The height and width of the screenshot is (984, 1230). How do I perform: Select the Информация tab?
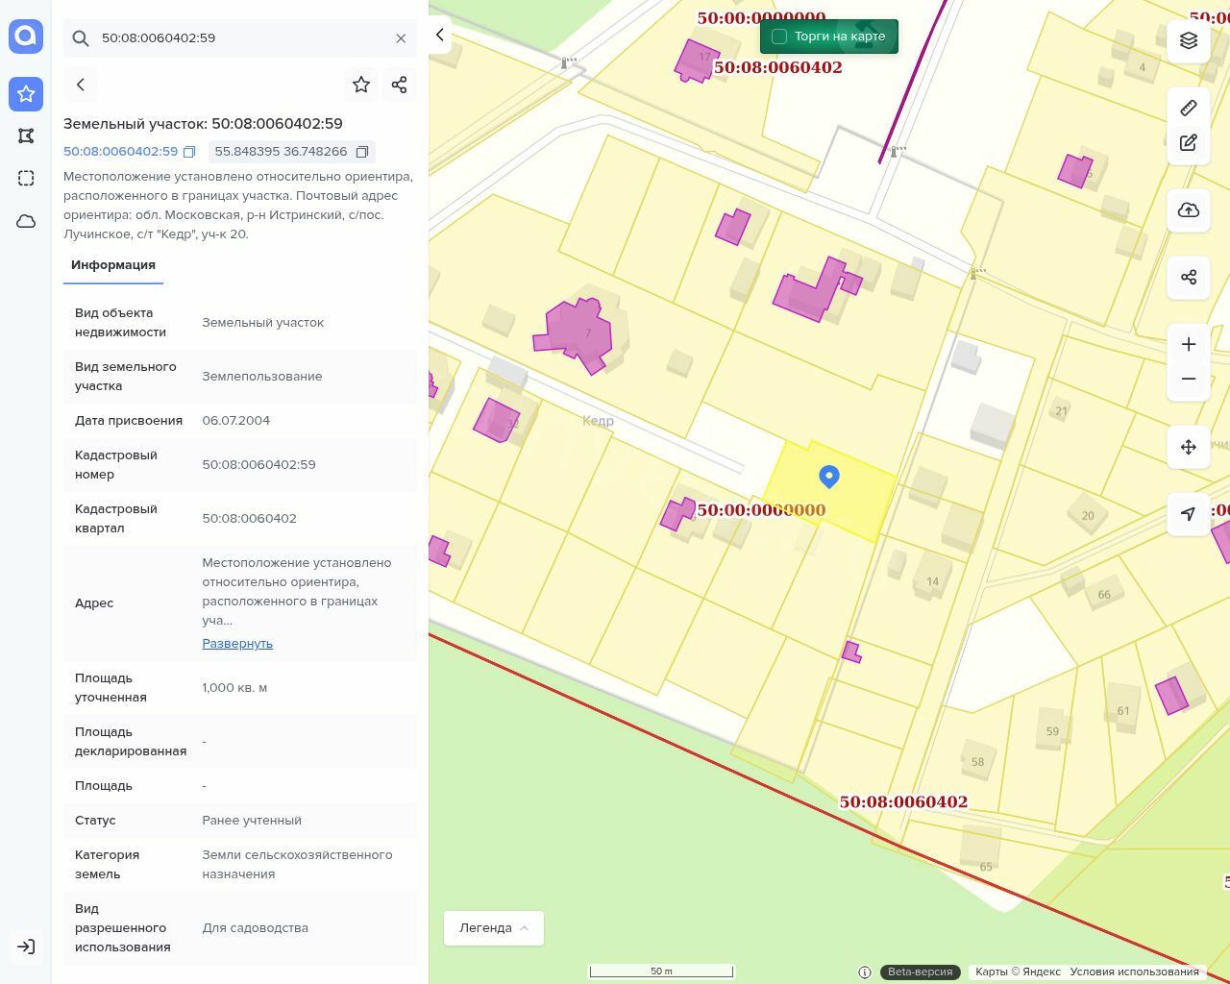(113, 265)
